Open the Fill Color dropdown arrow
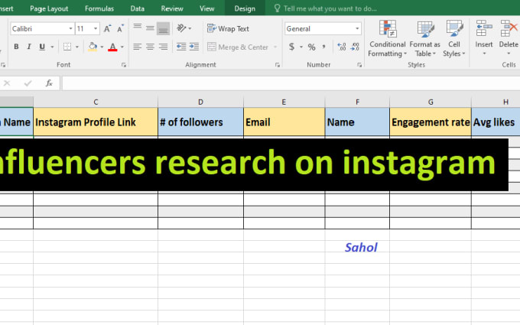Screen dimensions: 520x325 (x=102, y=47)
